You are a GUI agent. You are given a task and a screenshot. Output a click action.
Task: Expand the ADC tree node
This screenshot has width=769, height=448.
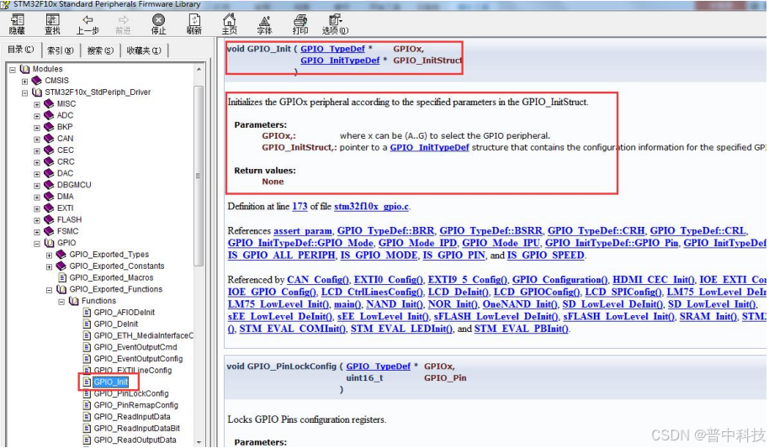(x=37, y=116)
